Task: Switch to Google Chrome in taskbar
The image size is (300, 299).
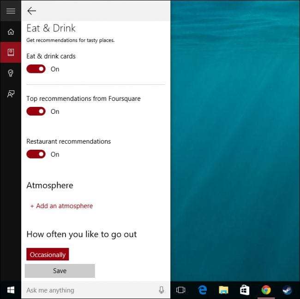Action: tap(266, 290)
